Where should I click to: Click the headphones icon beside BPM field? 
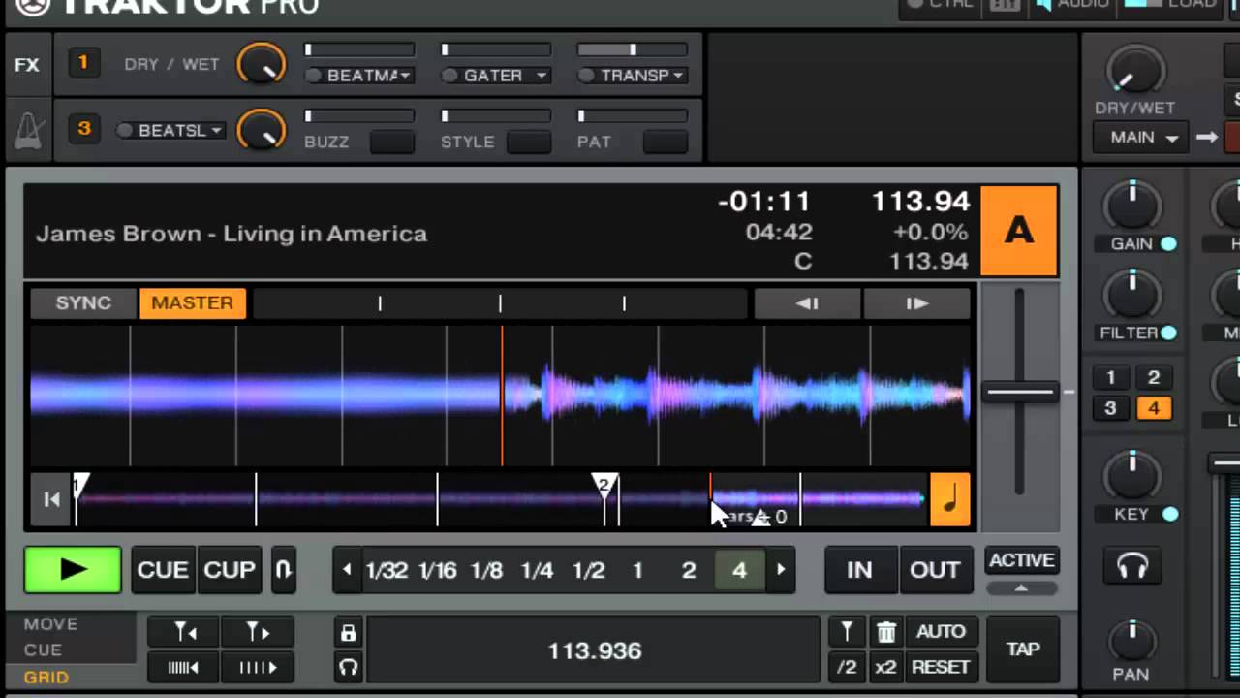pos(349,667)
